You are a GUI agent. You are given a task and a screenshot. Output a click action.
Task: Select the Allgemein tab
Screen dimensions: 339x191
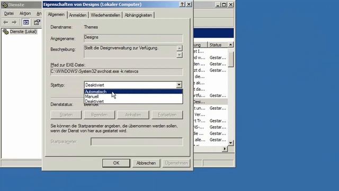pos(56,14)
